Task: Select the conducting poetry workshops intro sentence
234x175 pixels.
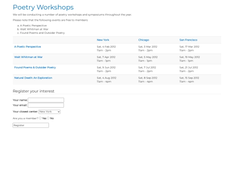Action: tap(72, 15)
